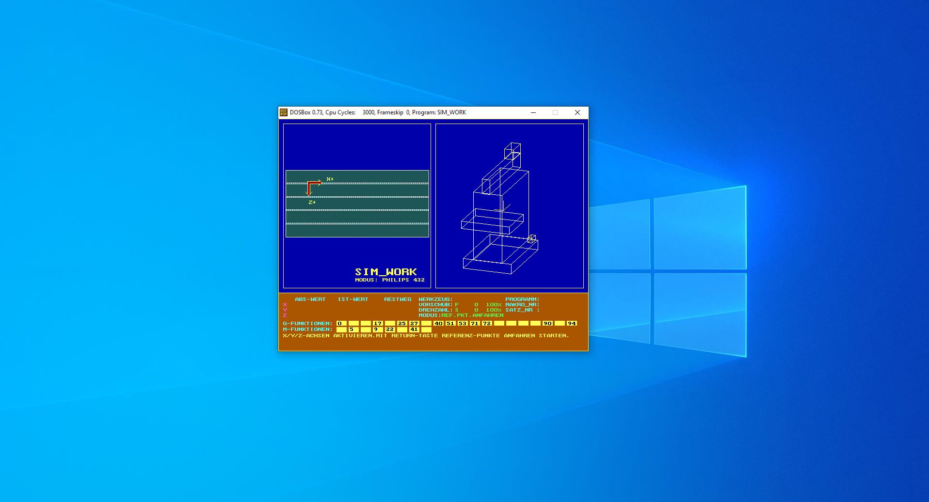The image size is (929, 502).
Task: Select M-function box 41
Action: [414, 329]
